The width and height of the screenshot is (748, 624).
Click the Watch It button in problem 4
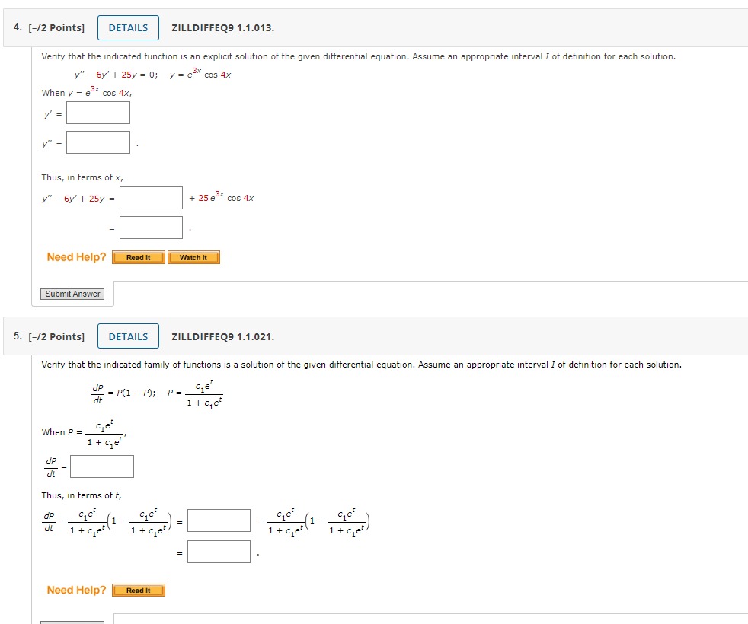pyautogui.click(x=193, y=258)
